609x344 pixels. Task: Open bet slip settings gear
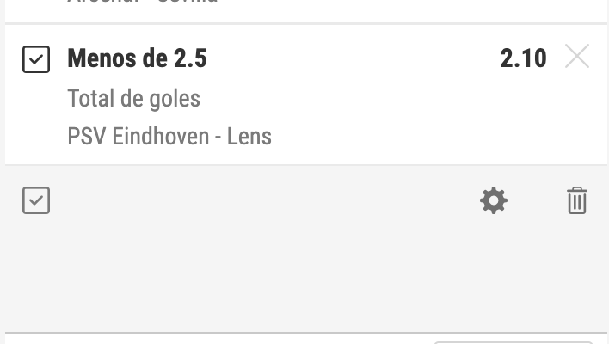[494, 200]
